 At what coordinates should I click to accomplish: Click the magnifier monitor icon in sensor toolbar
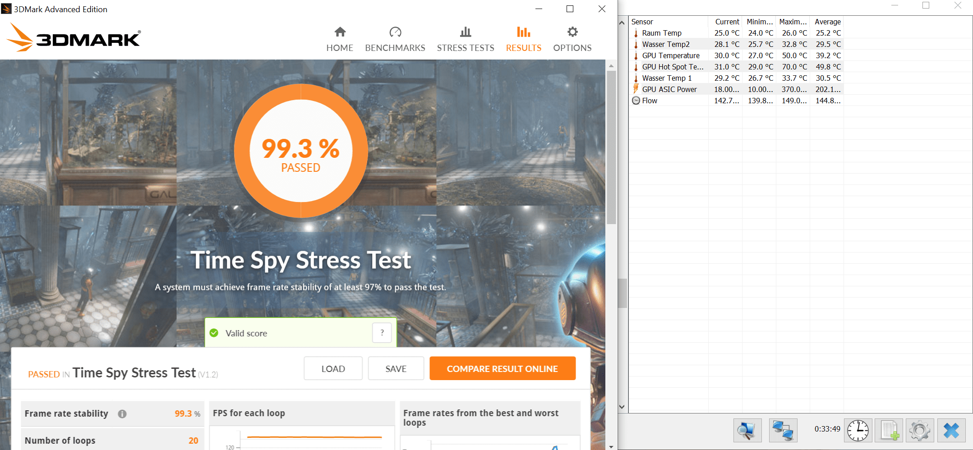click(x=747, y=430)
